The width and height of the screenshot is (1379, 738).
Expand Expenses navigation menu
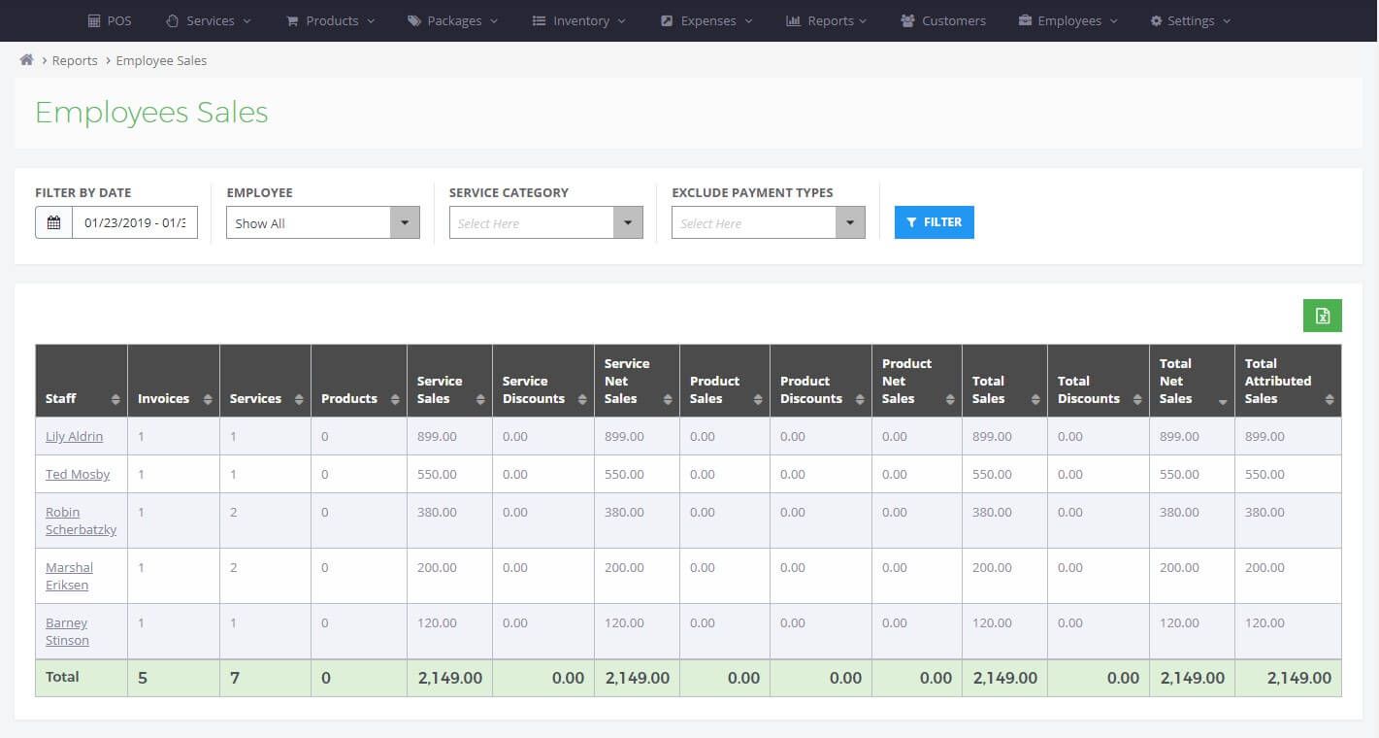coord(706,20)
